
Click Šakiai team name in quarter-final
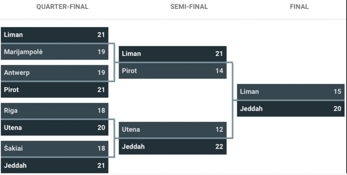pyautogui.click(x=13, y=148)
